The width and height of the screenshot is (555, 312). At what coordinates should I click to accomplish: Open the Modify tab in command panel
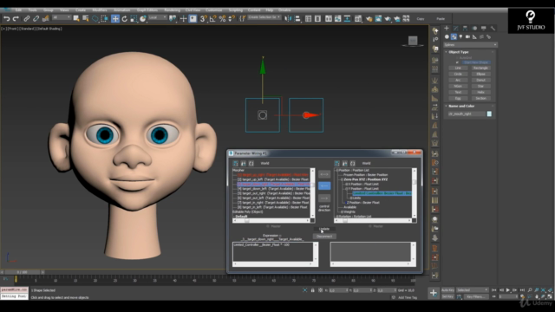click(x=456, y=28)
